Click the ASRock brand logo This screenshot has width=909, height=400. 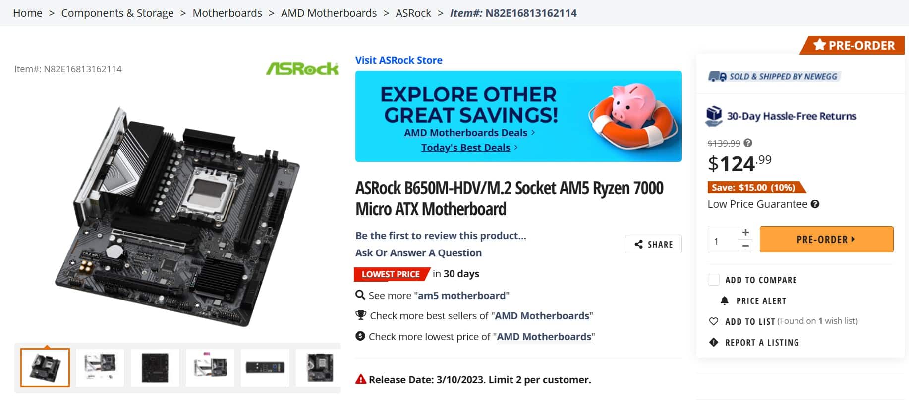tap(302, 68)
